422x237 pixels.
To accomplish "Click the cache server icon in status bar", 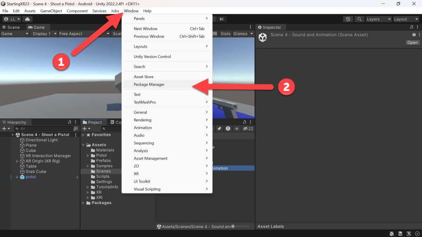I will [400, 234].
